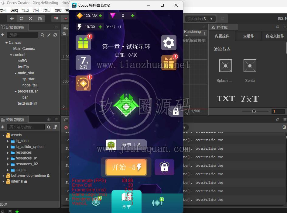Collapse the progressBar node

click(16, 91)
